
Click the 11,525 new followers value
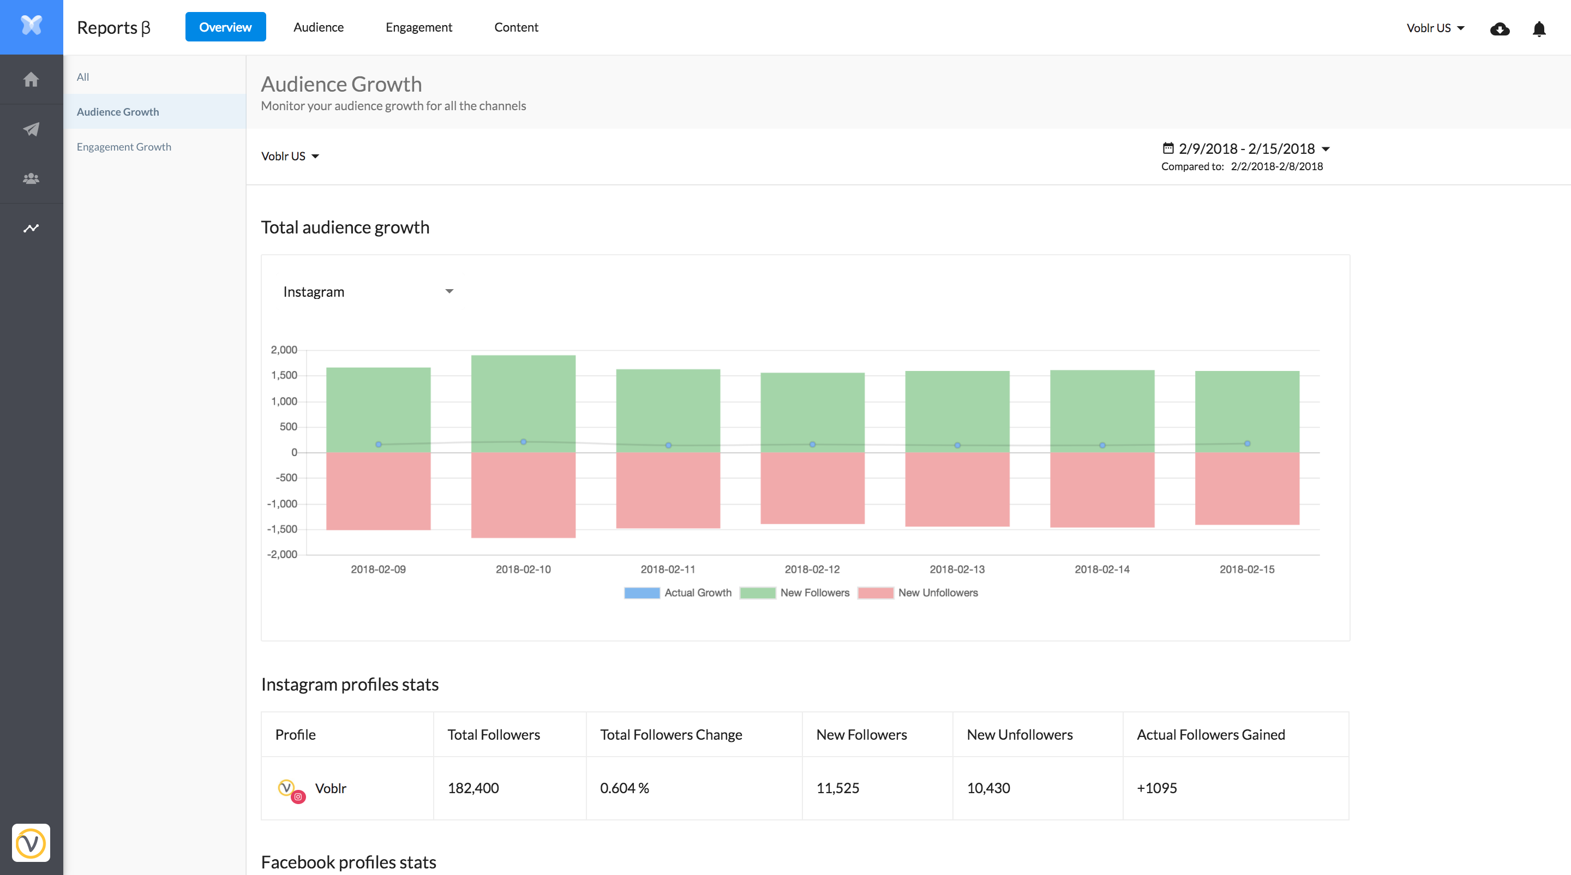coord(837,788)
